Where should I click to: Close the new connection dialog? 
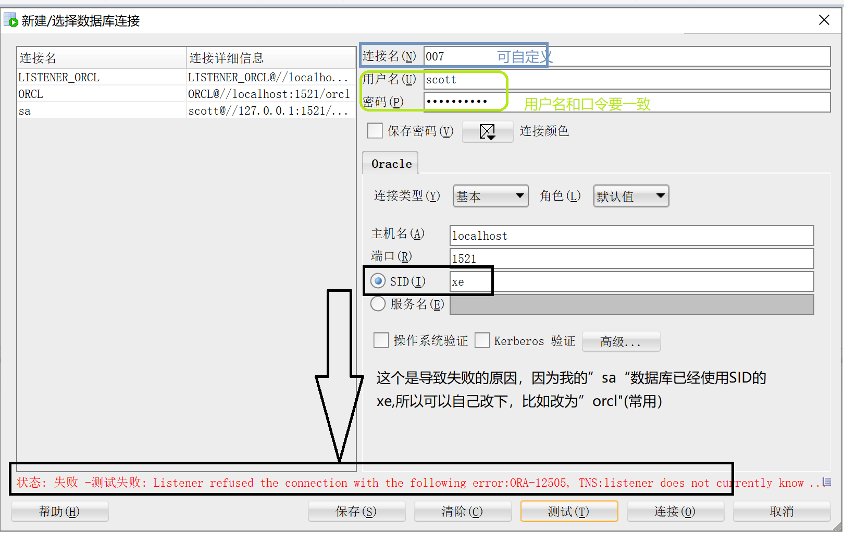824,20
